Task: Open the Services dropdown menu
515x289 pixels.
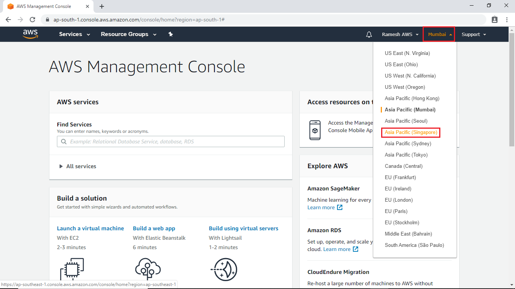Action: 75,34
